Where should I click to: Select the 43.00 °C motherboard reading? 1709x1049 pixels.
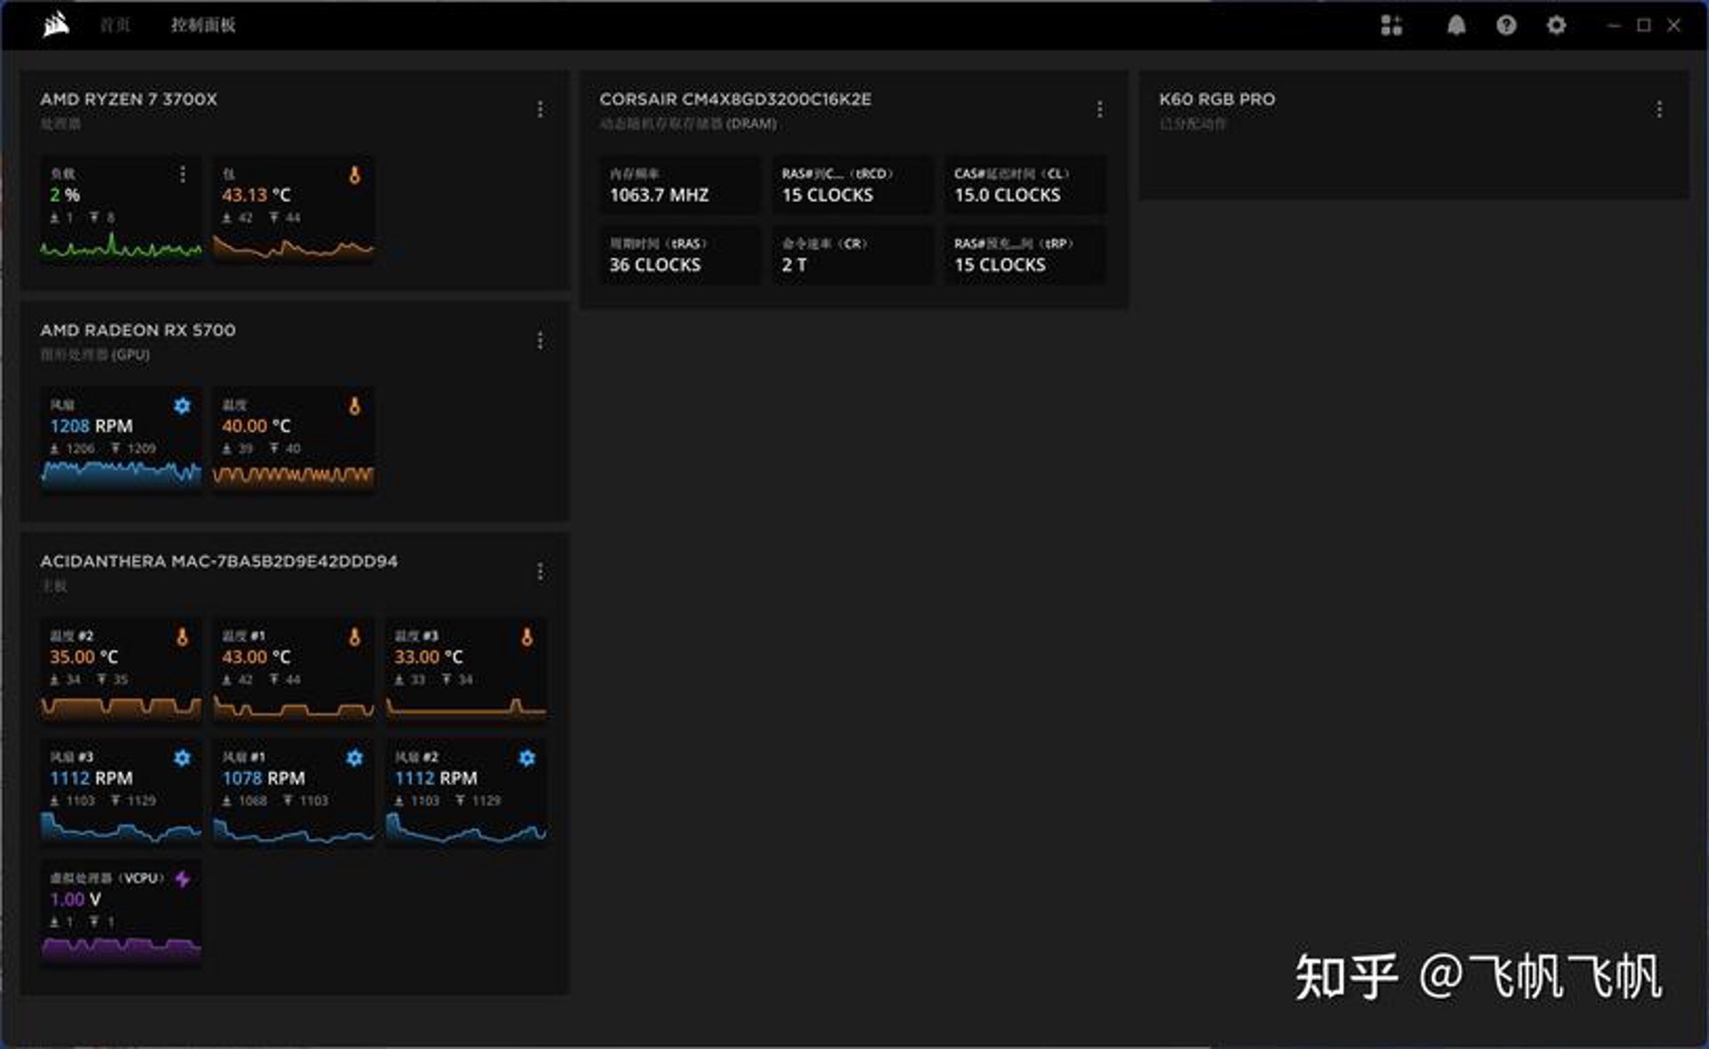coord(256,657)
